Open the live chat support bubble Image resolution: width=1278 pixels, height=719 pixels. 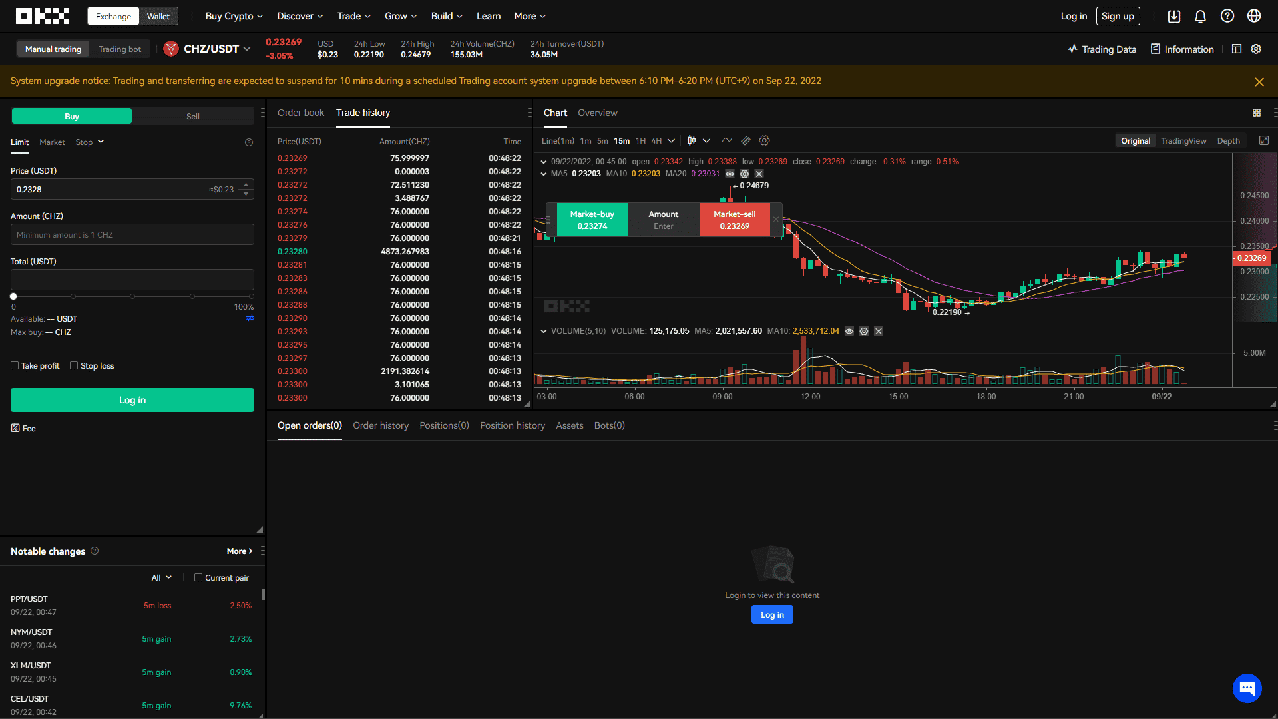coord(1247,688)
